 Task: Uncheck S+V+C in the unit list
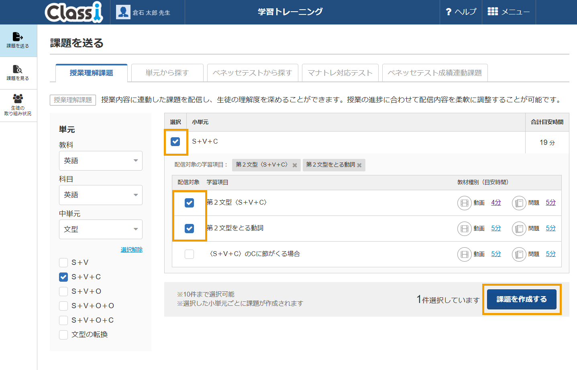(63, 277)
